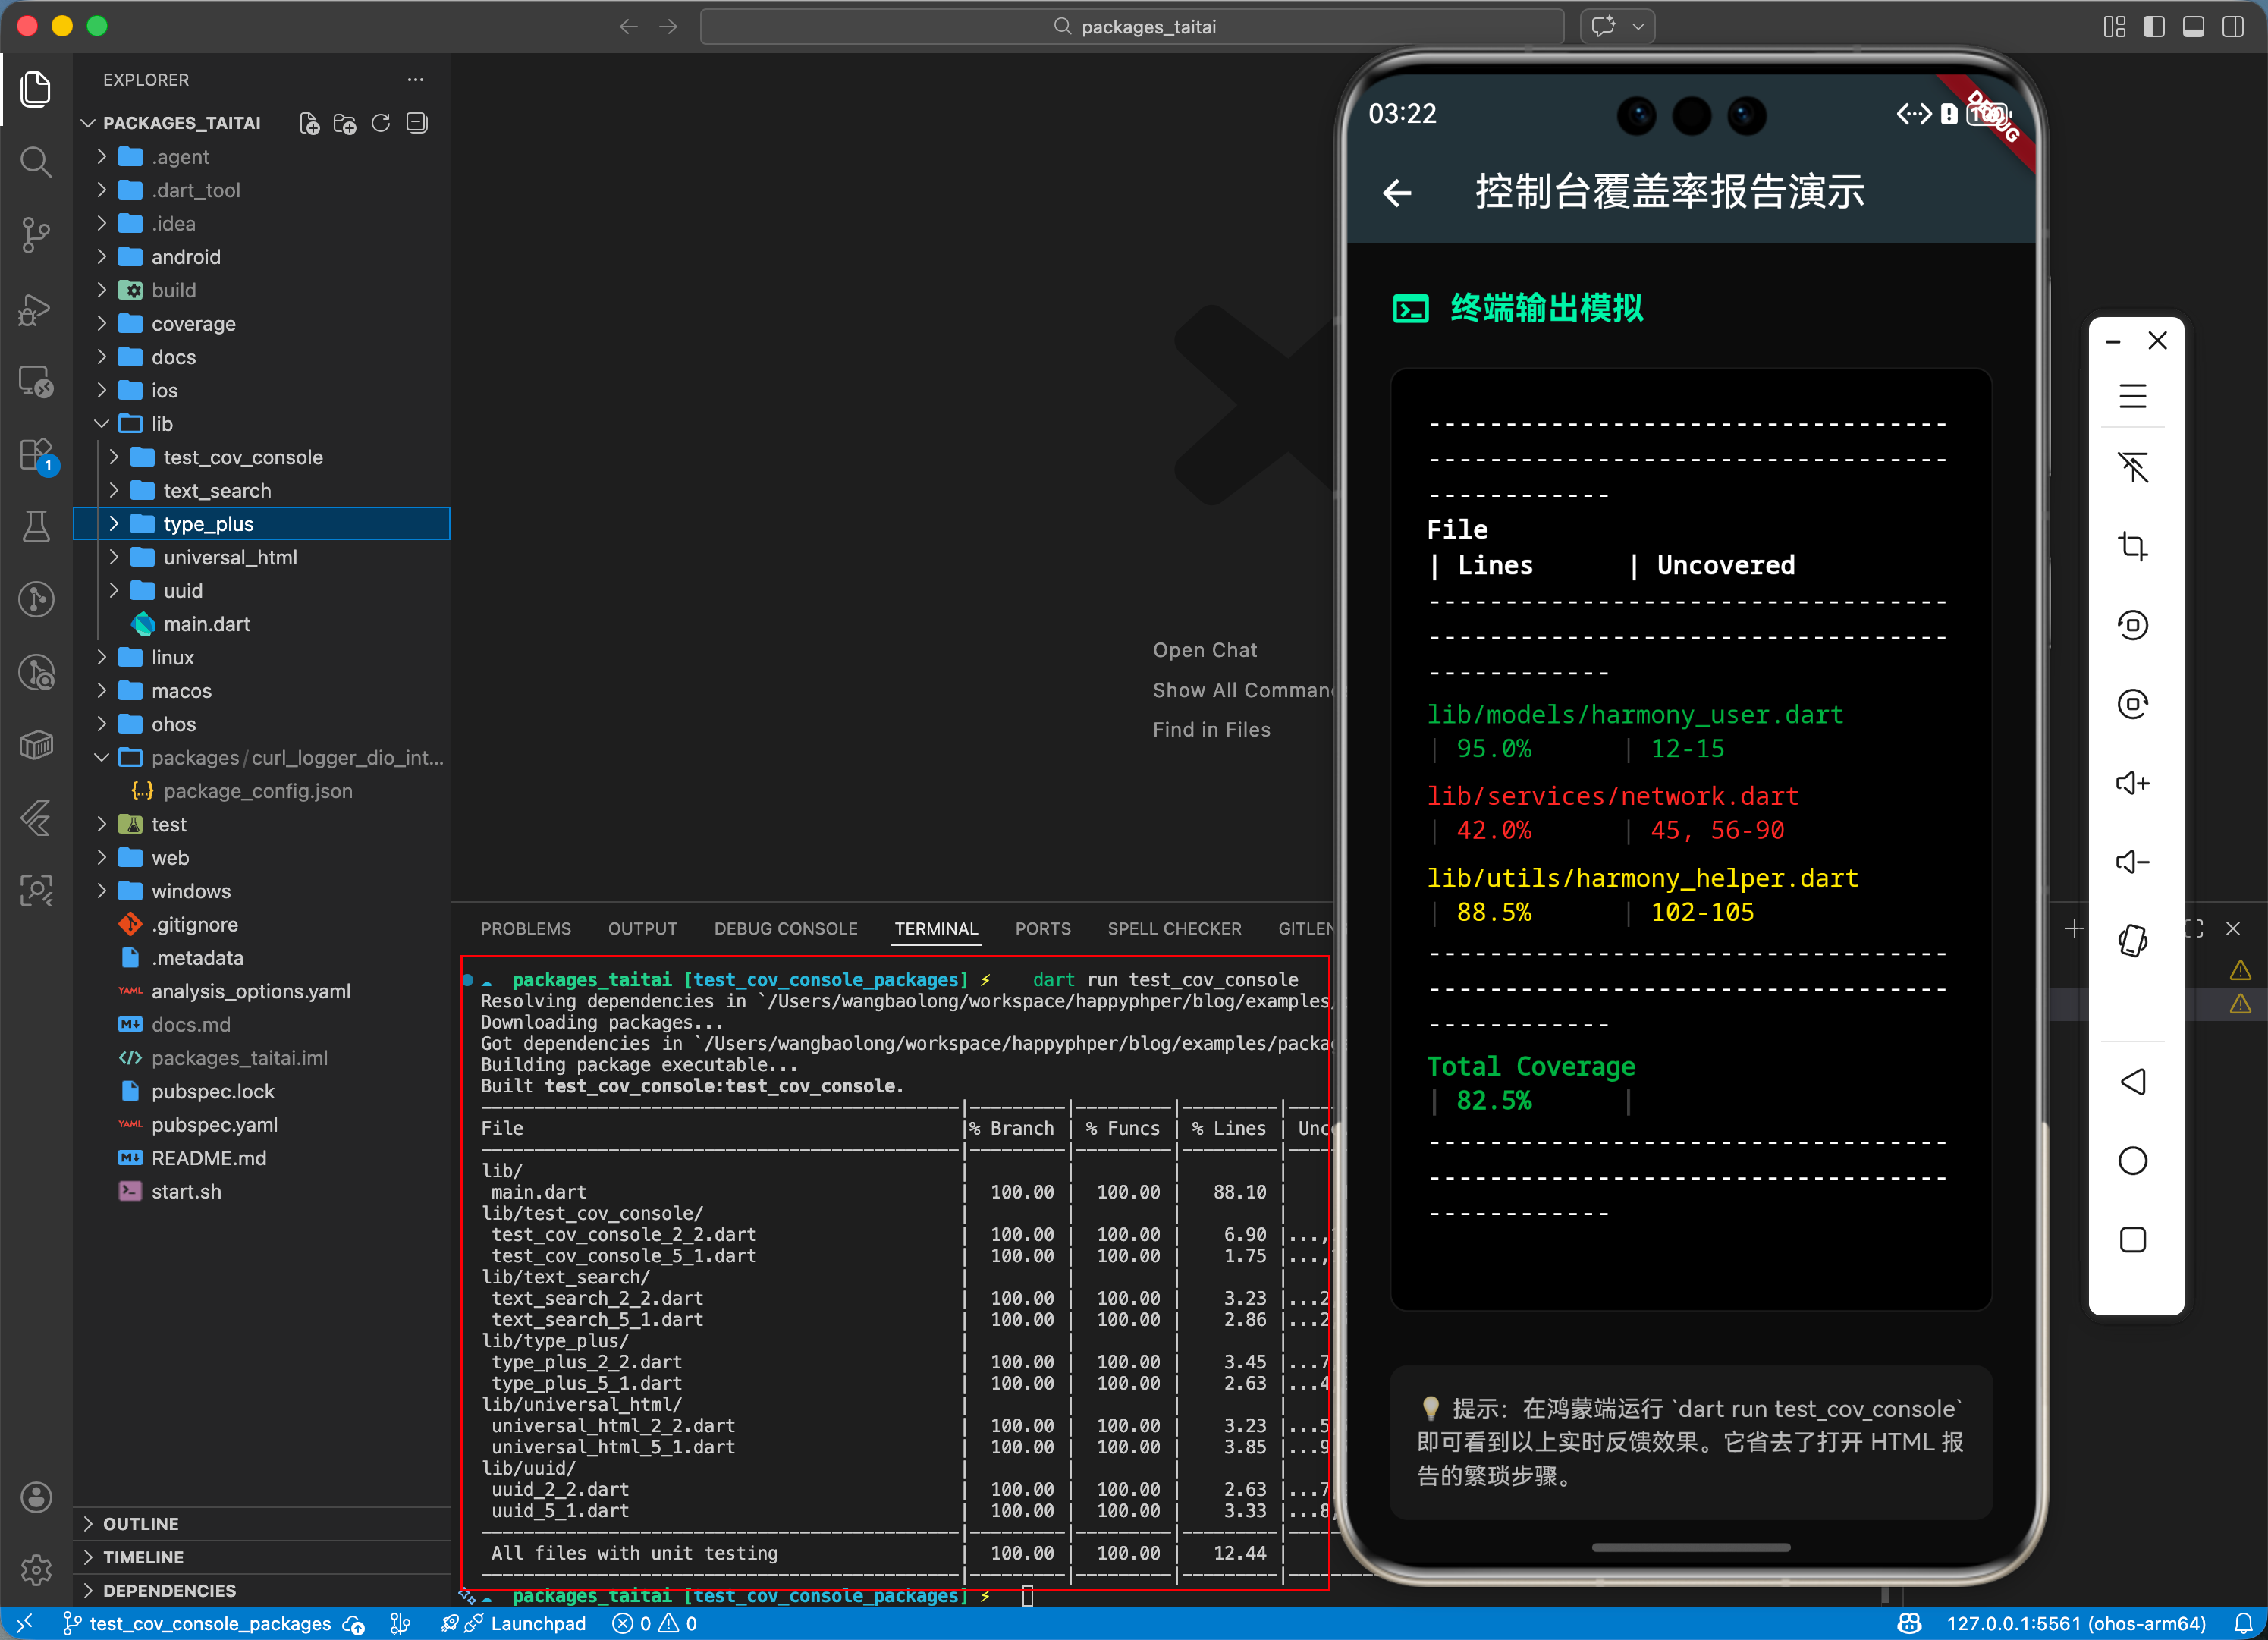The width and height of the screenshot is (2268, 1640).
Task: Click New File icon in Explorer header
Action: pos(309,123)
